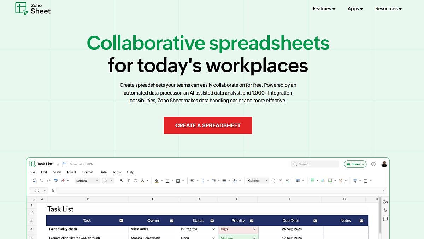
Task: Expand the Features menu
Action: (324, 9)
